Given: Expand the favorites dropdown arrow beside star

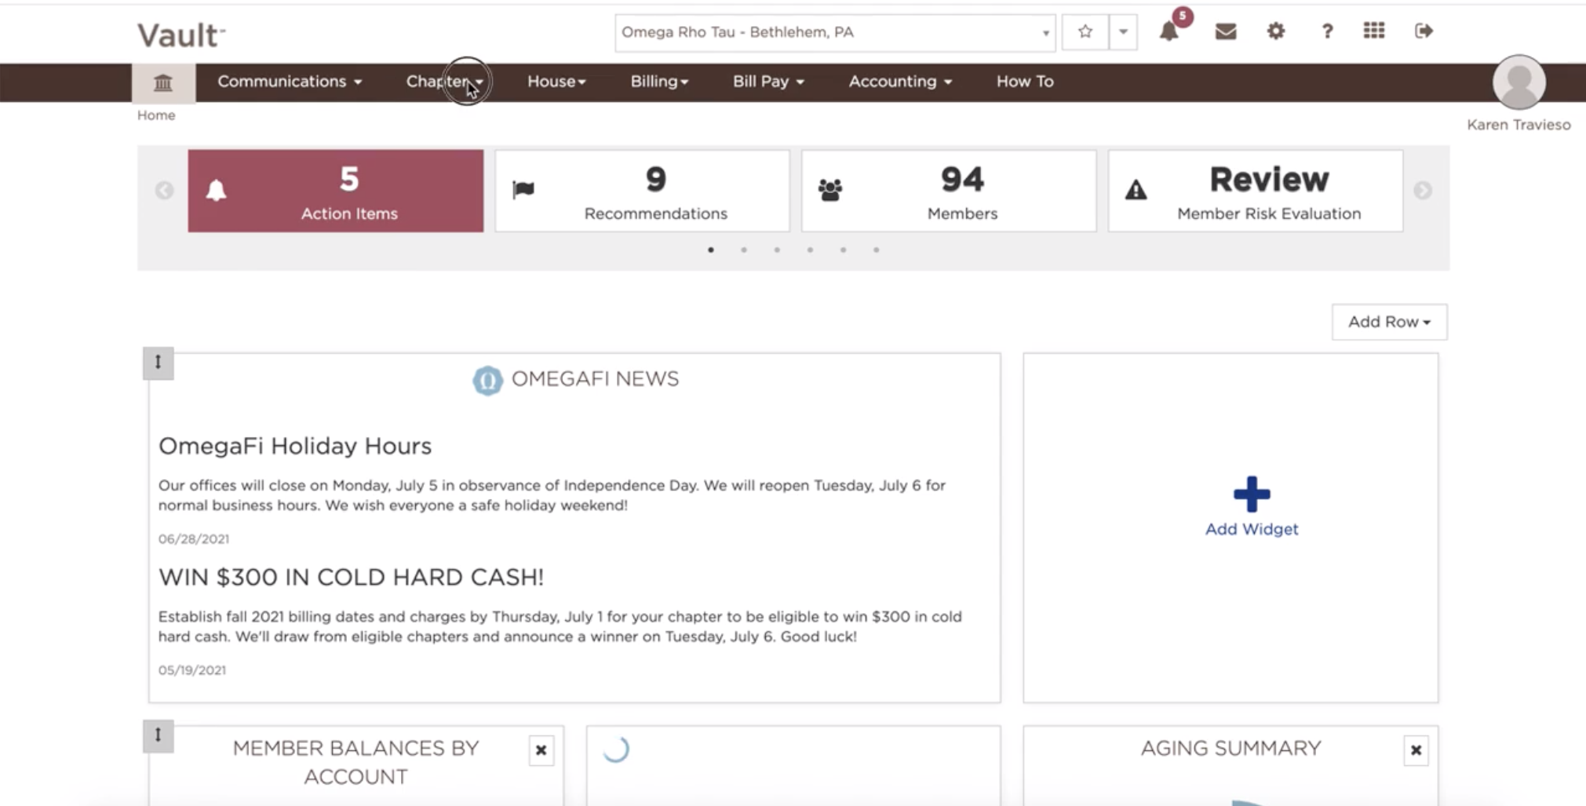Looking at the screenshot, I should (1123, 32).
